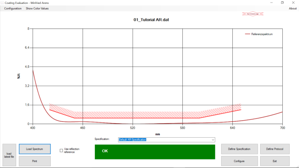Click the Referenzspektrum legend entry
The height and width of the screenshot is (168, 299).
(259, 34)
